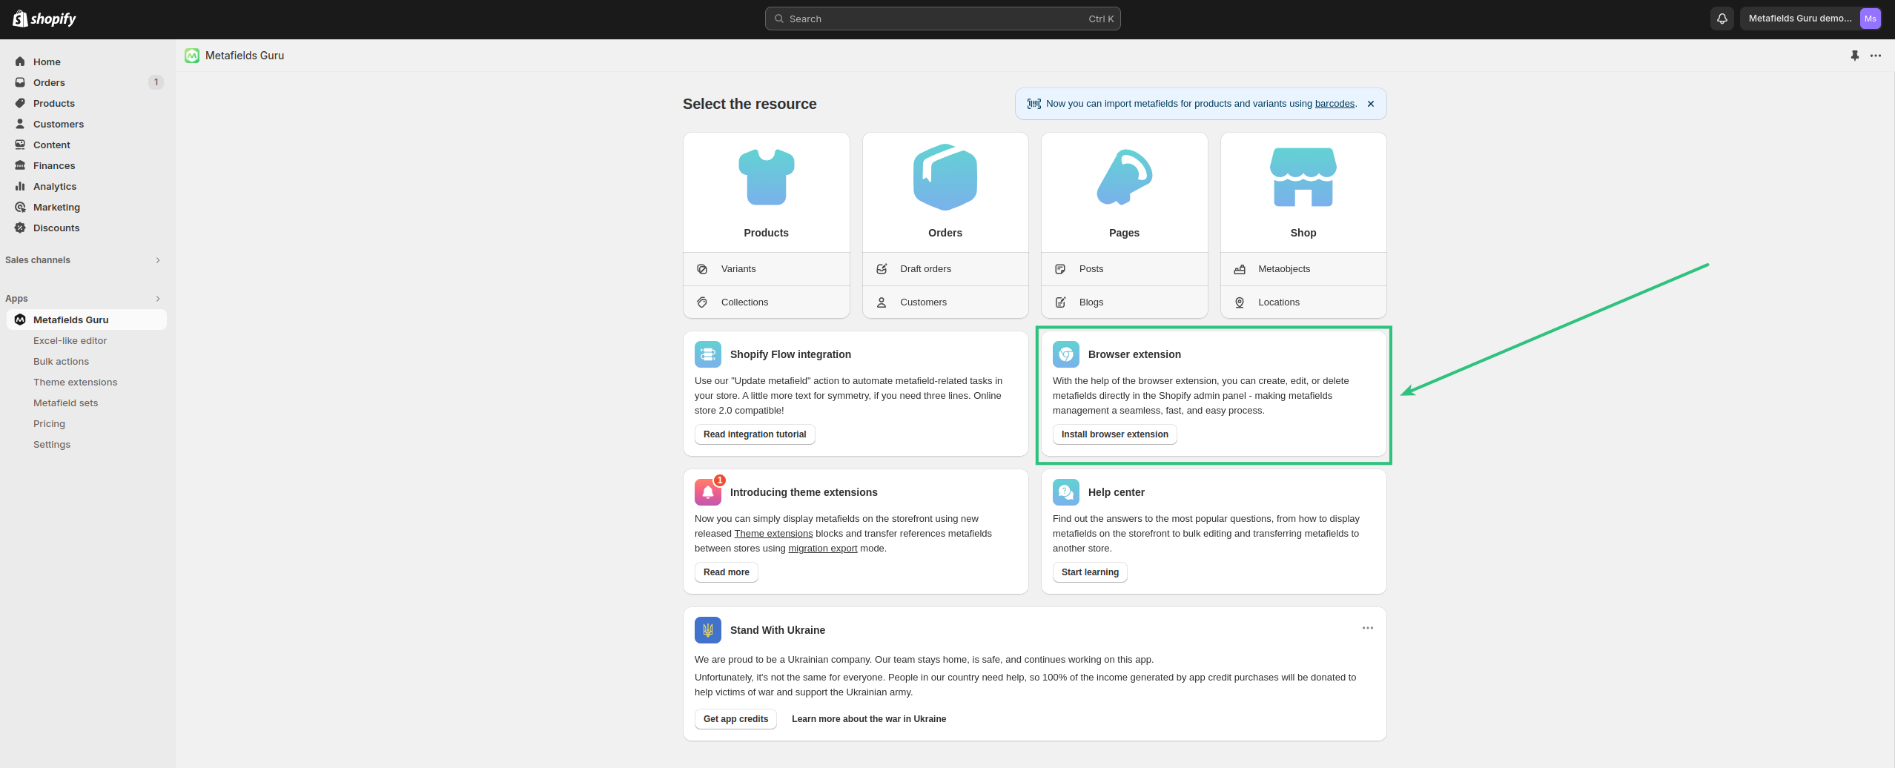The height and width of the screenshot is (768, 1895).
Task: Open Bulk actions page
Action: click(x=61, y=361)
